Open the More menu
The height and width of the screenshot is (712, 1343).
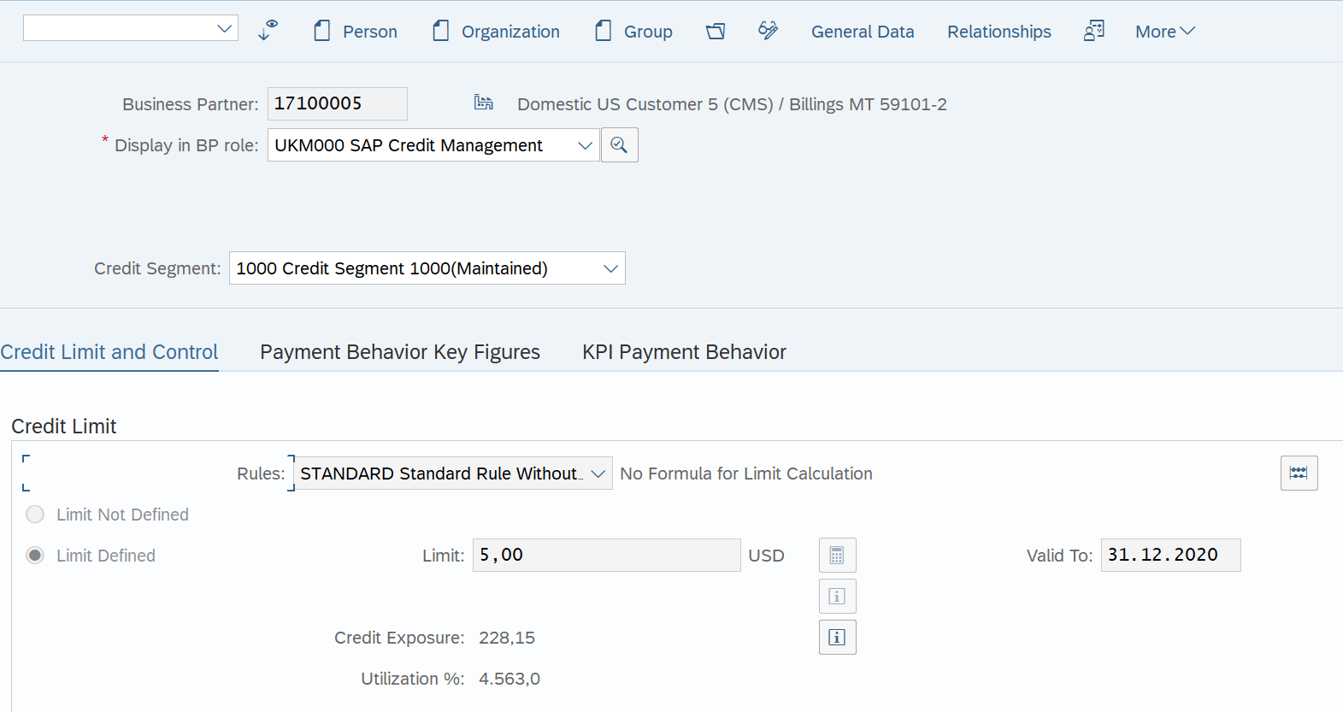click(1164, 32)
